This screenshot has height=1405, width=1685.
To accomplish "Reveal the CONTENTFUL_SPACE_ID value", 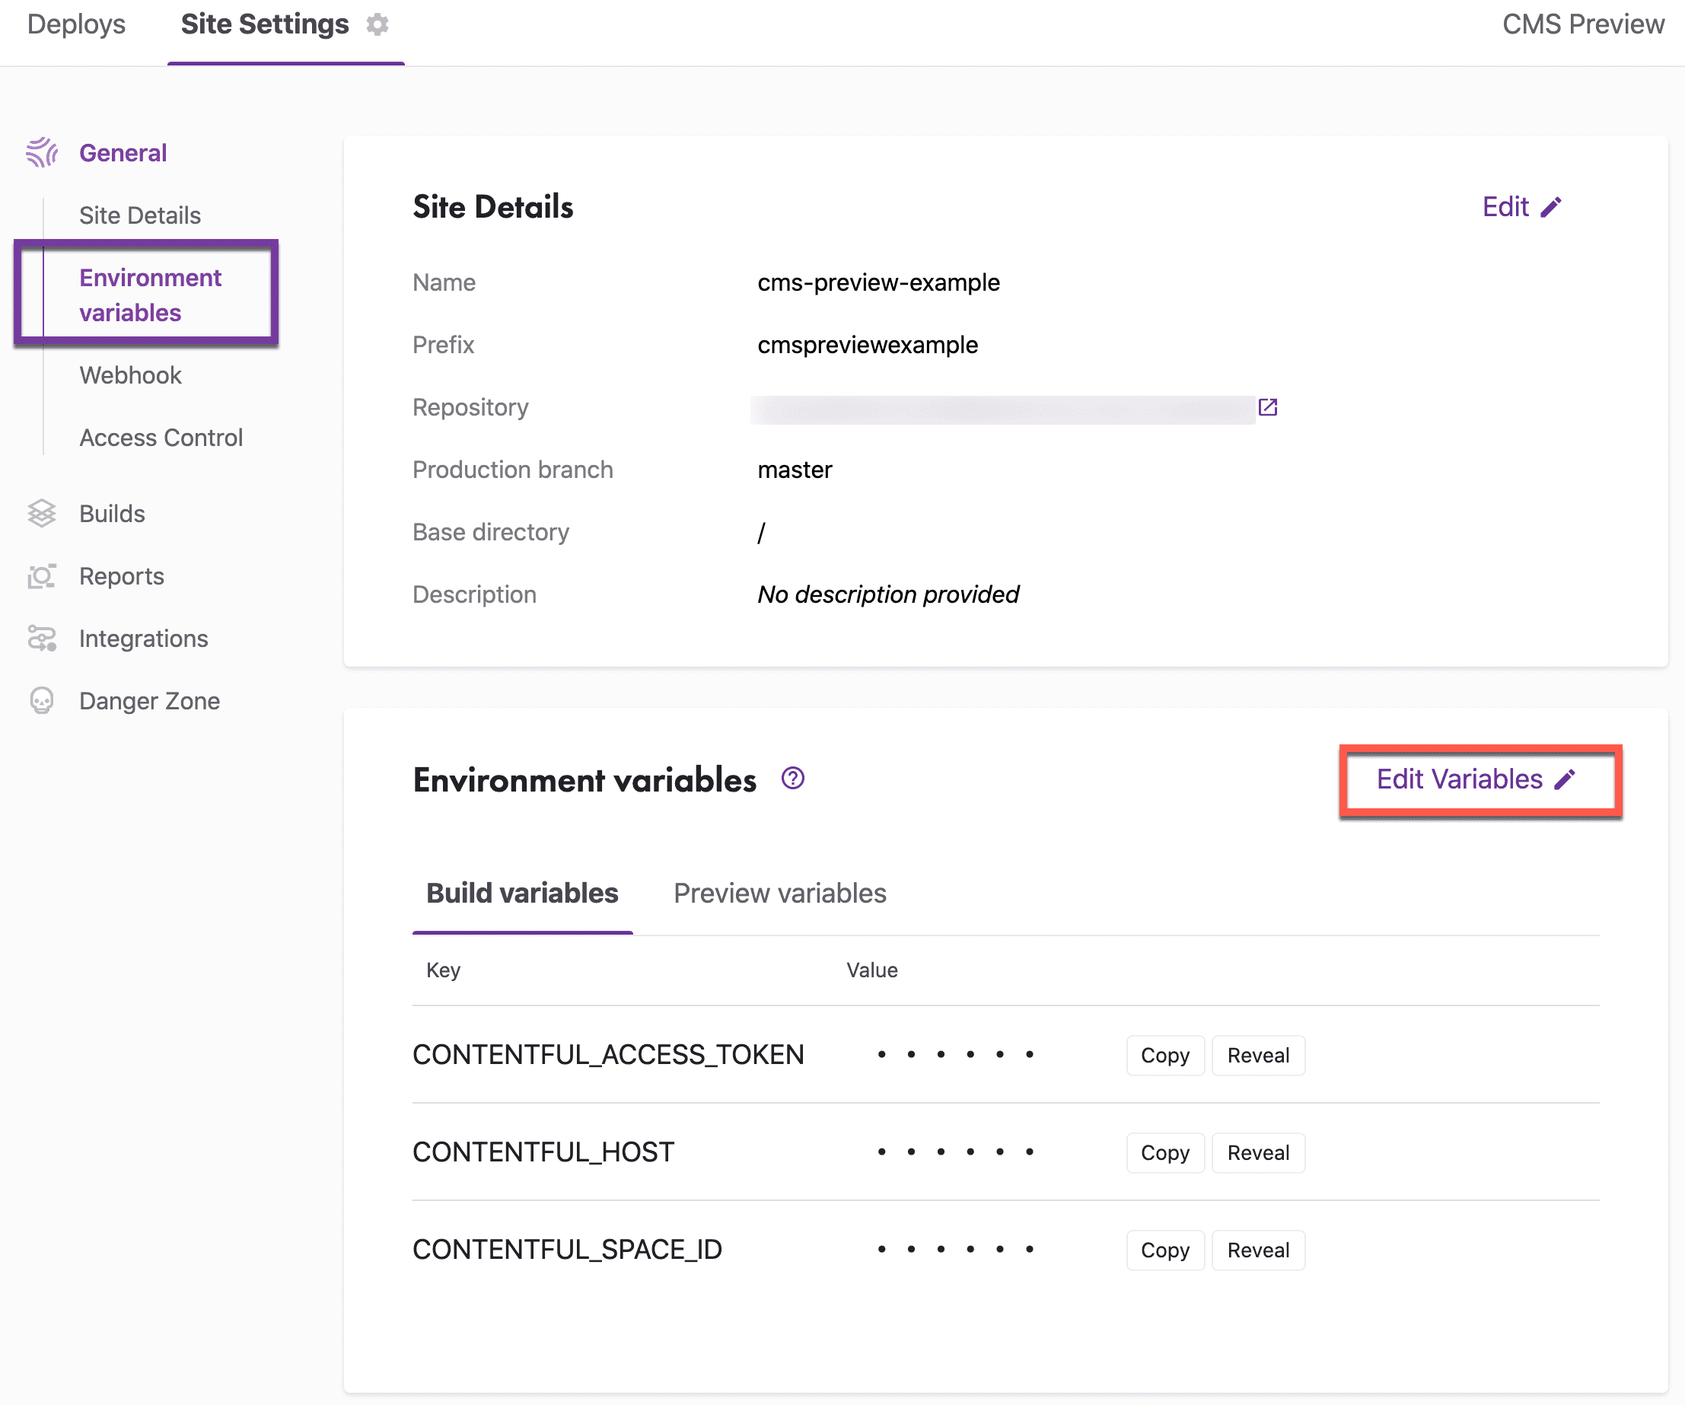I will 1257,1250.
